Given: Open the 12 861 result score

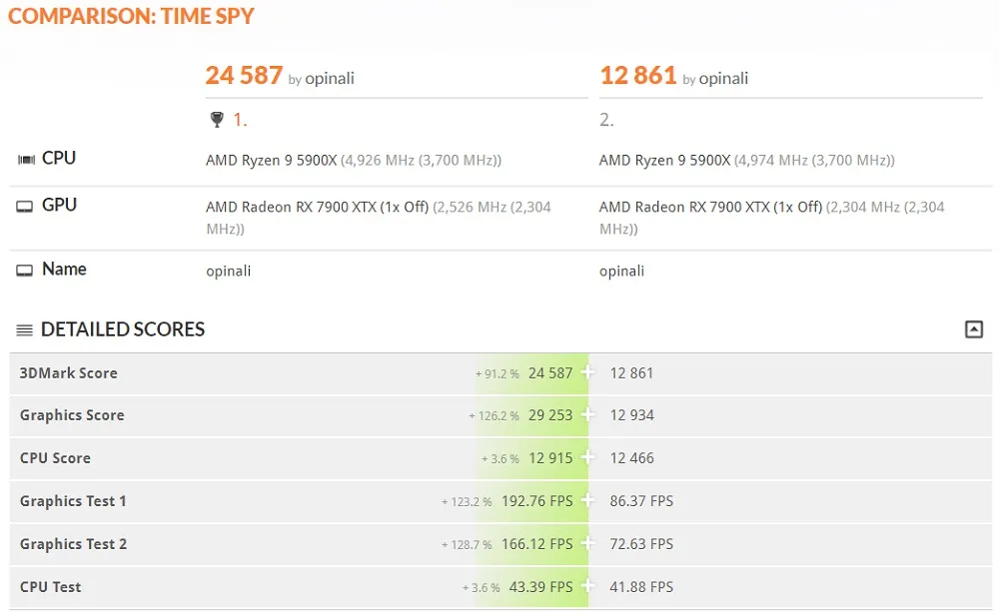Looking at the screenshot, I should click(x=637, y=75).
